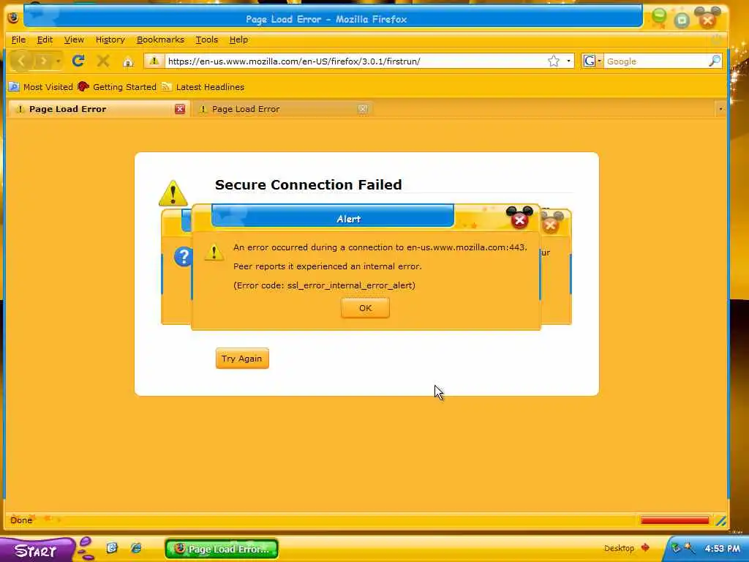
Task: Click the blue question mark icon
Action: point(182,257)
